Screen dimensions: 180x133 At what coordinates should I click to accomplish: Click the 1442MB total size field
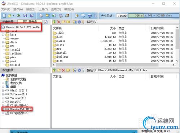click(x=122, y=16)
